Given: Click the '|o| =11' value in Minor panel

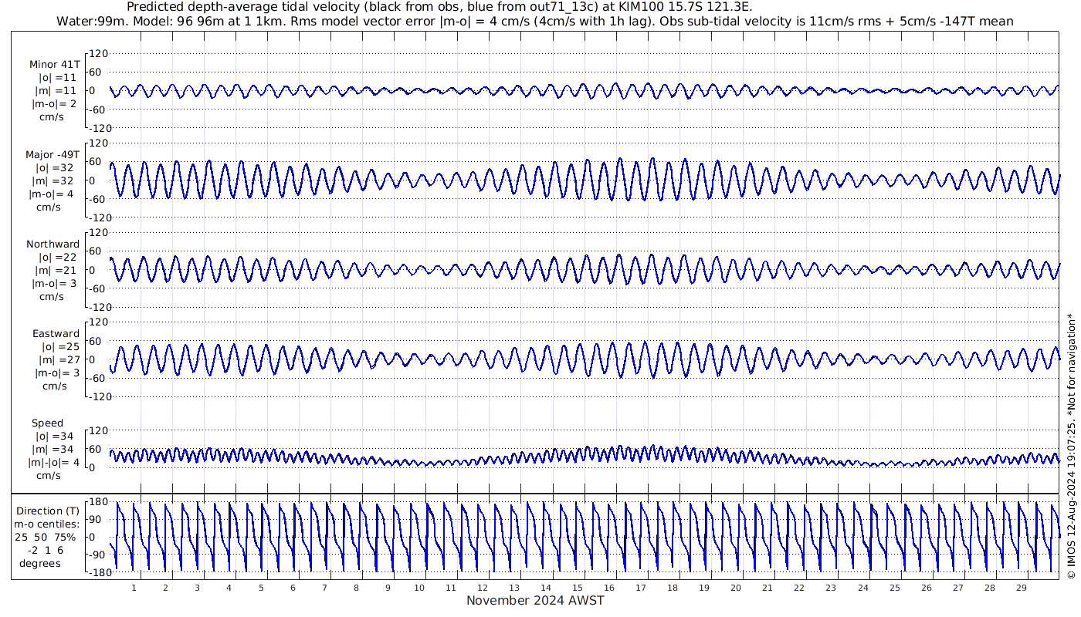Looking at the screenshot, I should click(x=57, y=78).
